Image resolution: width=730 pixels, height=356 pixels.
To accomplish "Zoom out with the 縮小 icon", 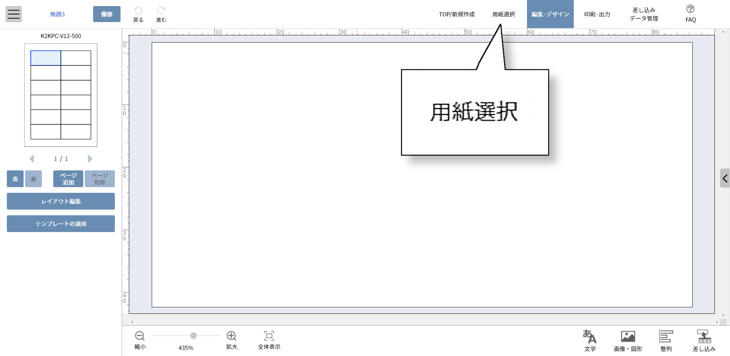I will click(x=140, y=336).
